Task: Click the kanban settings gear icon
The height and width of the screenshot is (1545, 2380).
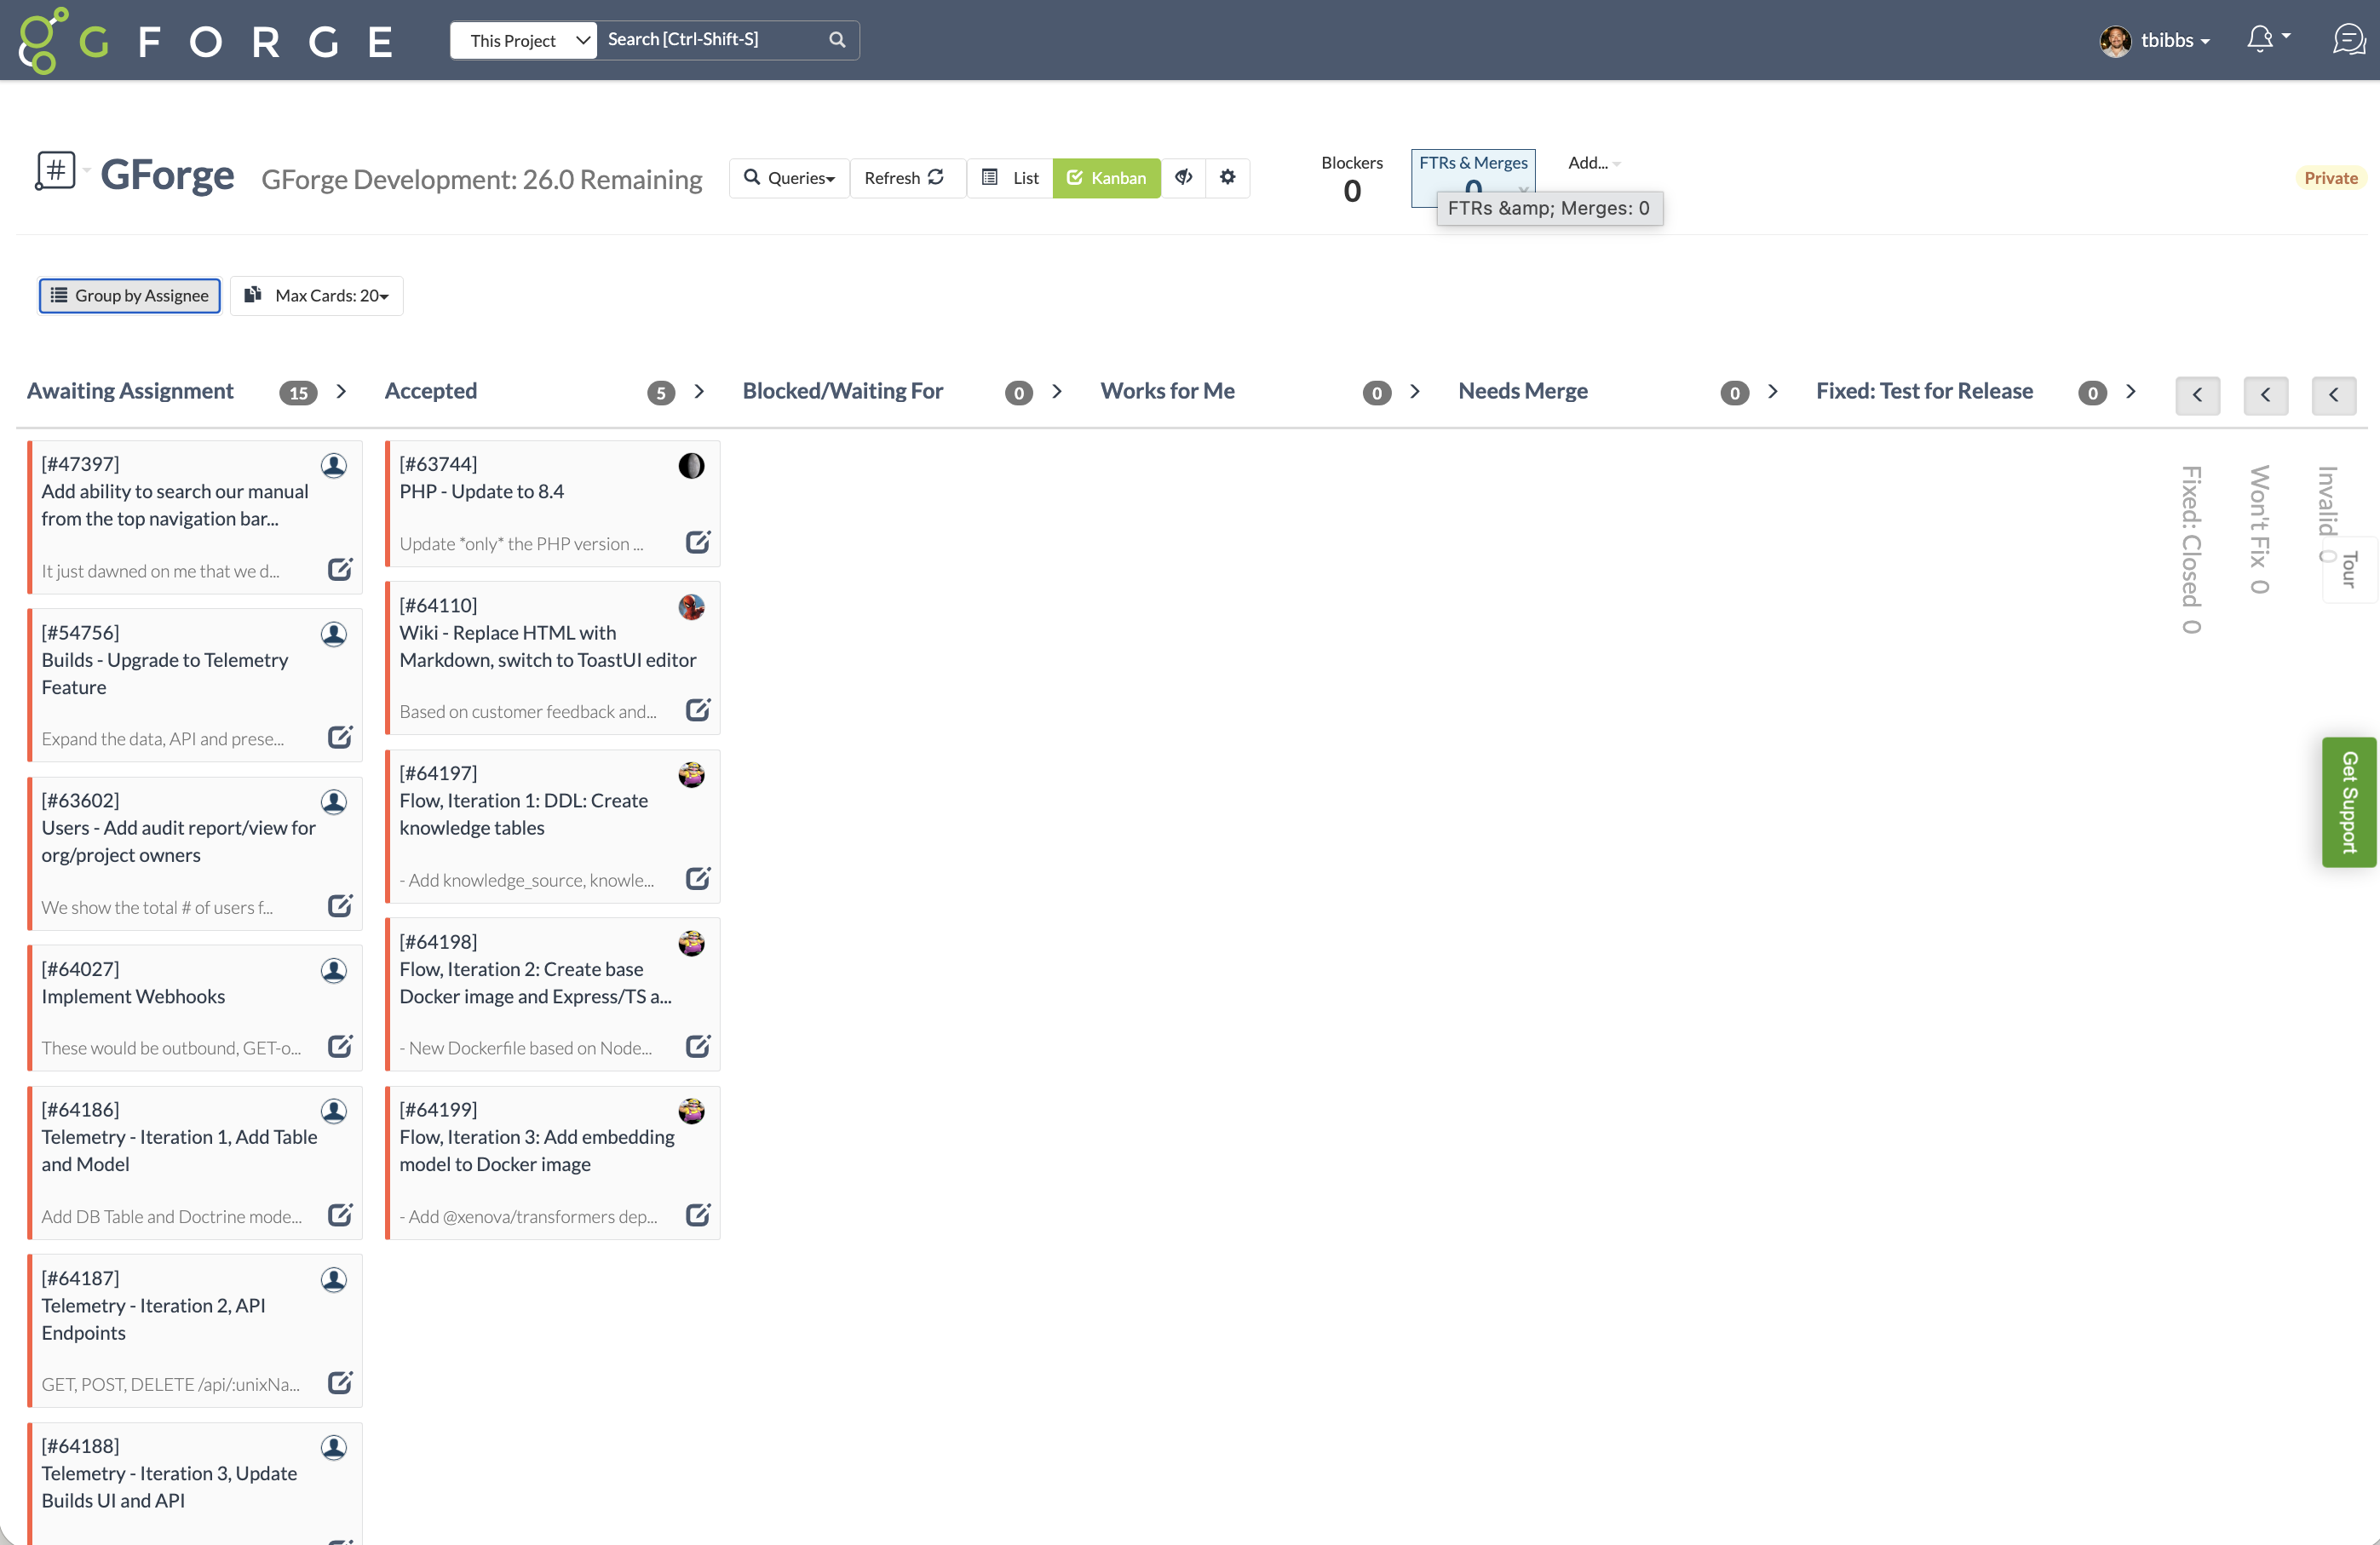Action: pyautogui.click(x=1227, y=177)
